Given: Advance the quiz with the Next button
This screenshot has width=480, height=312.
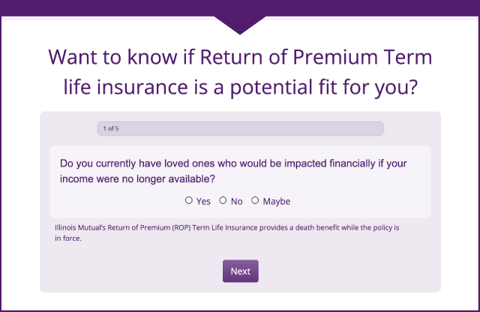Looking at the screenshot, I should [x=241, y=271].
